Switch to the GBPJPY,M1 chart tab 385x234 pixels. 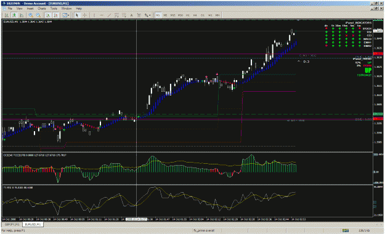tap(12, 224)
